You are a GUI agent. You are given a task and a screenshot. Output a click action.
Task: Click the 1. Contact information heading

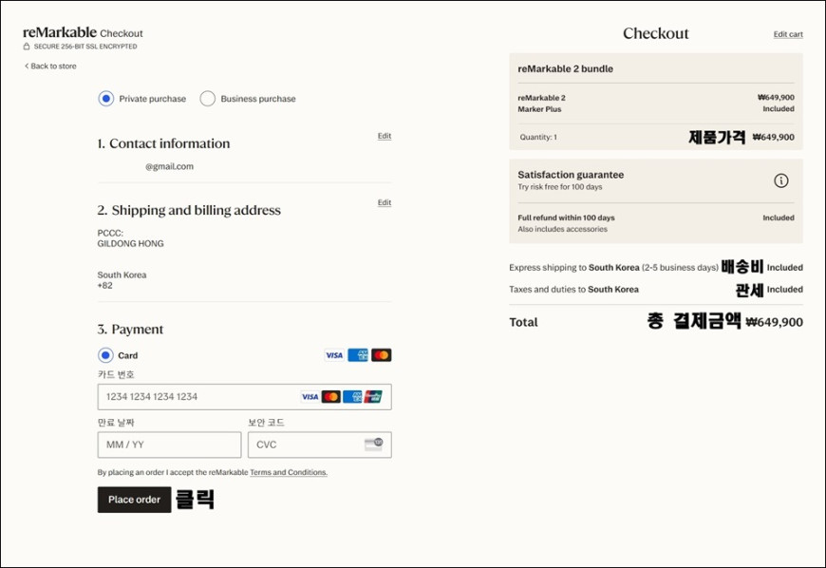pyautogui.click(x=164, y=143)
